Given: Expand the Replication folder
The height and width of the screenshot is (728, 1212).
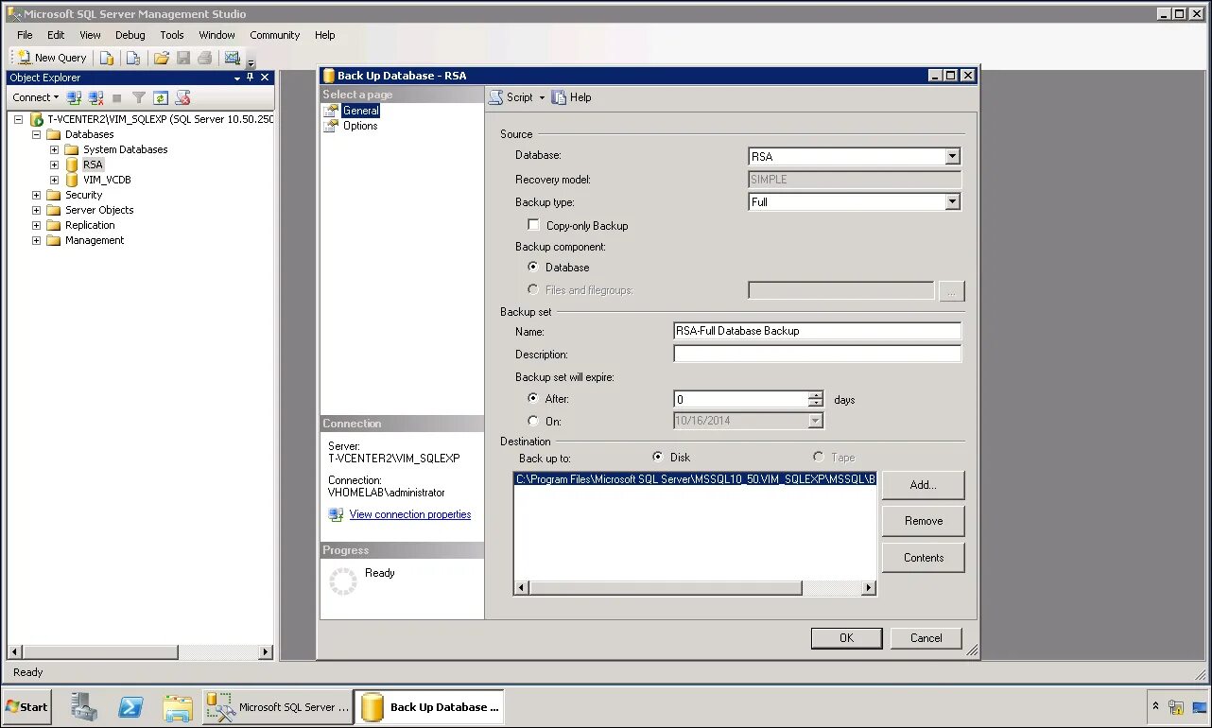Looking at the screenshot, I should point(37,225).
